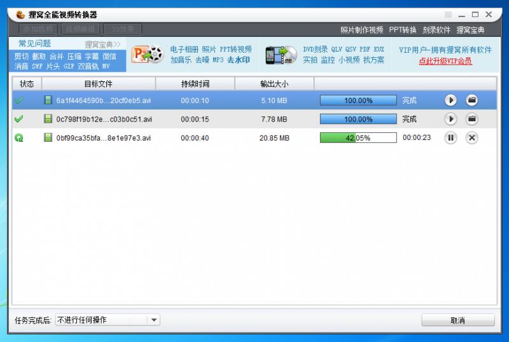
Task: Open 刻录软件 from the top menu
Action: point(436,30)
